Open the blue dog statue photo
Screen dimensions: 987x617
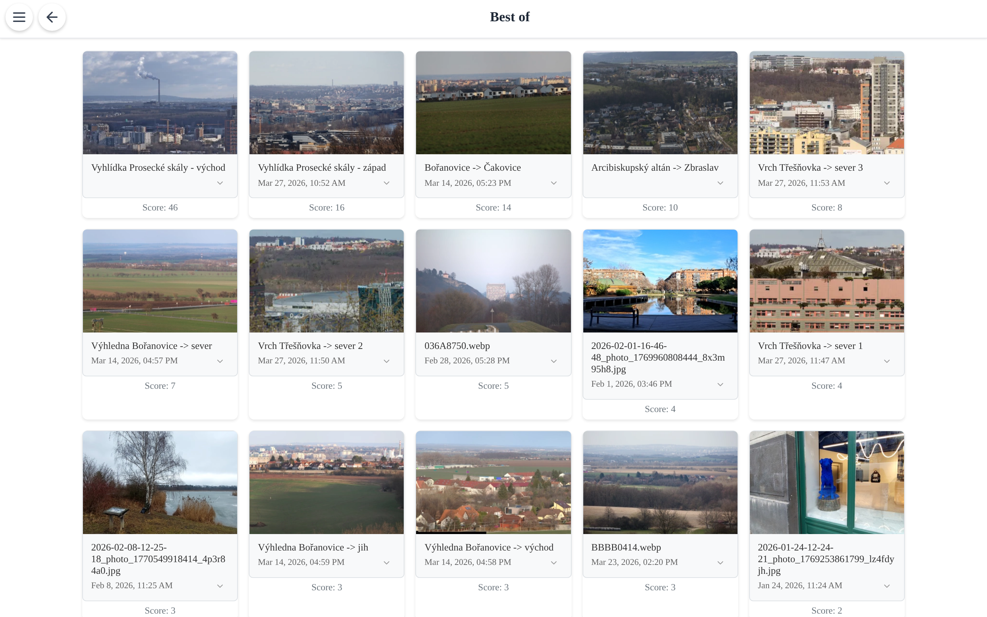827,482
